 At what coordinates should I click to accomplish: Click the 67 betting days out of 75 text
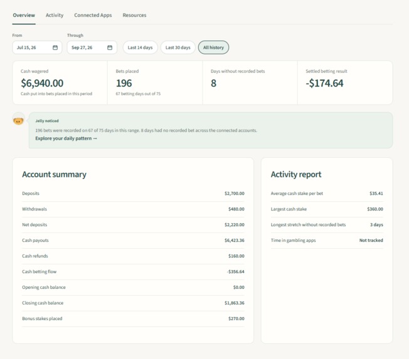tap(138, 94)
